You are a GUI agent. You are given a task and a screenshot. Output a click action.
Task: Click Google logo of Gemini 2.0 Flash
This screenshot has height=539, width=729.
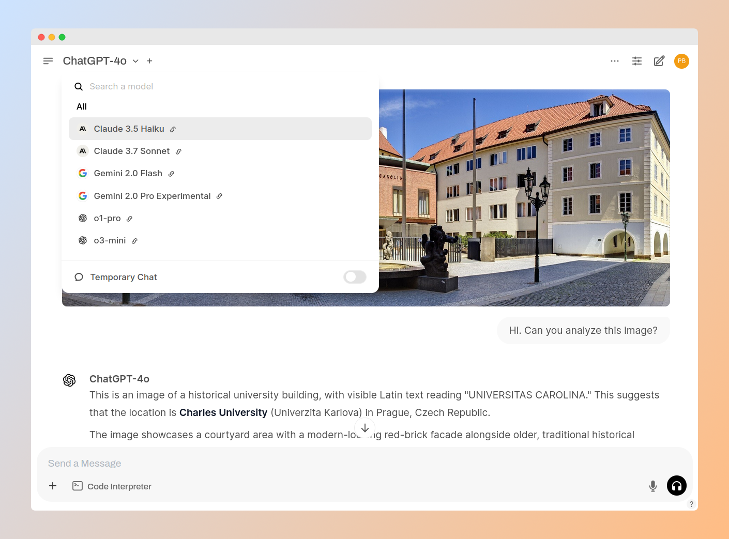pos(83,173)
